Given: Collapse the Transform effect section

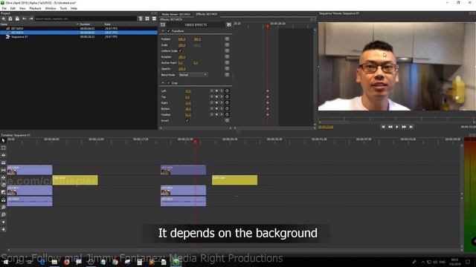Looking at the screenshot, I should (x=163, y=31).
